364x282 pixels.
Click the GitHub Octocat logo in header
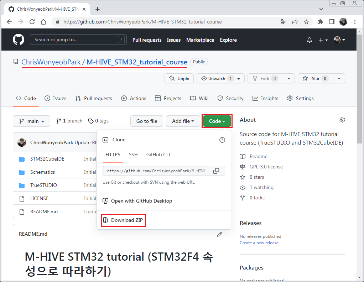coord(18,40)
